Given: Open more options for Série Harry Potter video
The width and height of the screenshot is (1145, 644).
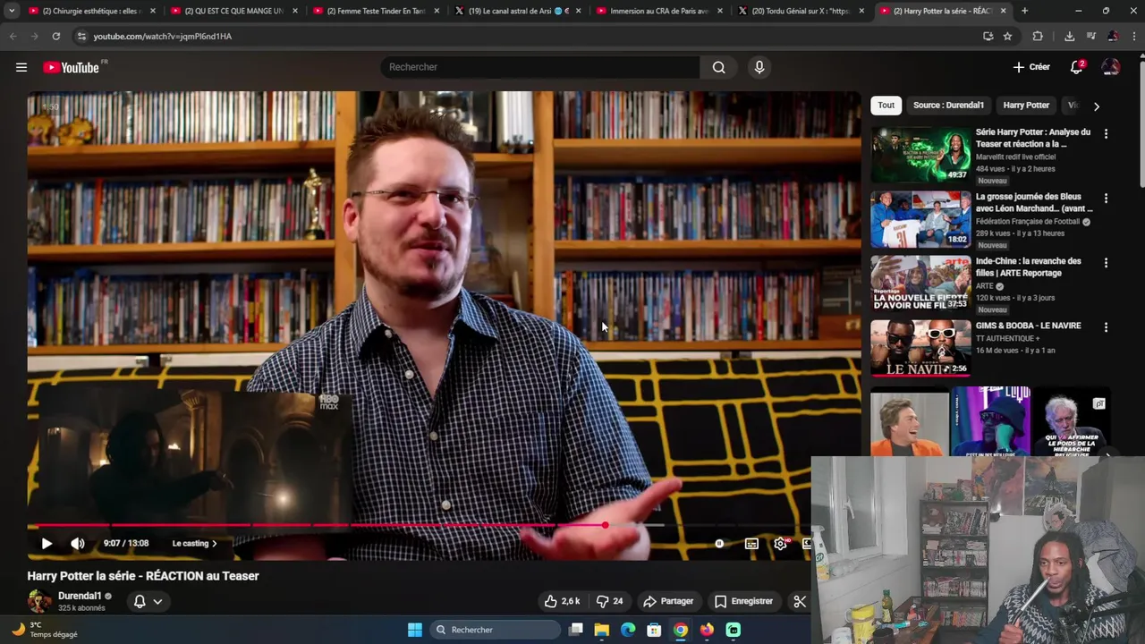Looking at the screenshot, I should click(1106, 133).
